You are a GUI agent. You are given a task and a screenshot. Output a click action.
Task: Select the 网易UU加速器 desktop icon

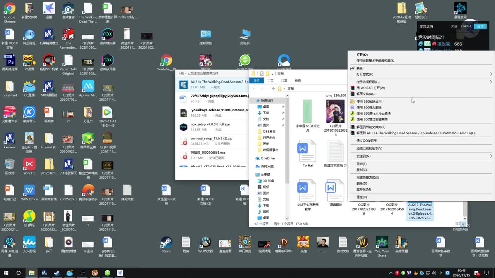pos(10,246)
